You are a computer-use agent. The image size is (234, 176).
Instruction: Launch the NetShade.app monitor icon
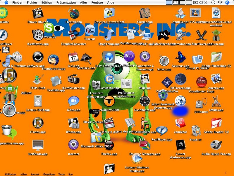point(38,145)
